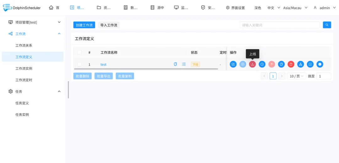Click the red trash delete icon

click(291, 64)
